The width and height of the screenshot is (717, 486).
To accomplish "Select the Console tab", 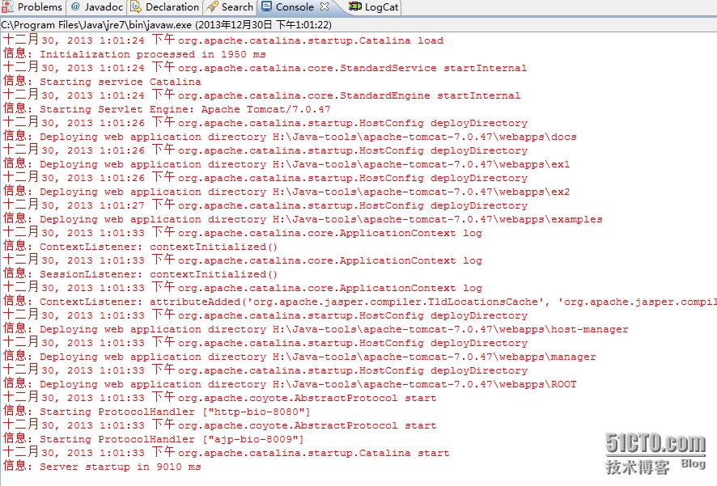I will point(295,6).
